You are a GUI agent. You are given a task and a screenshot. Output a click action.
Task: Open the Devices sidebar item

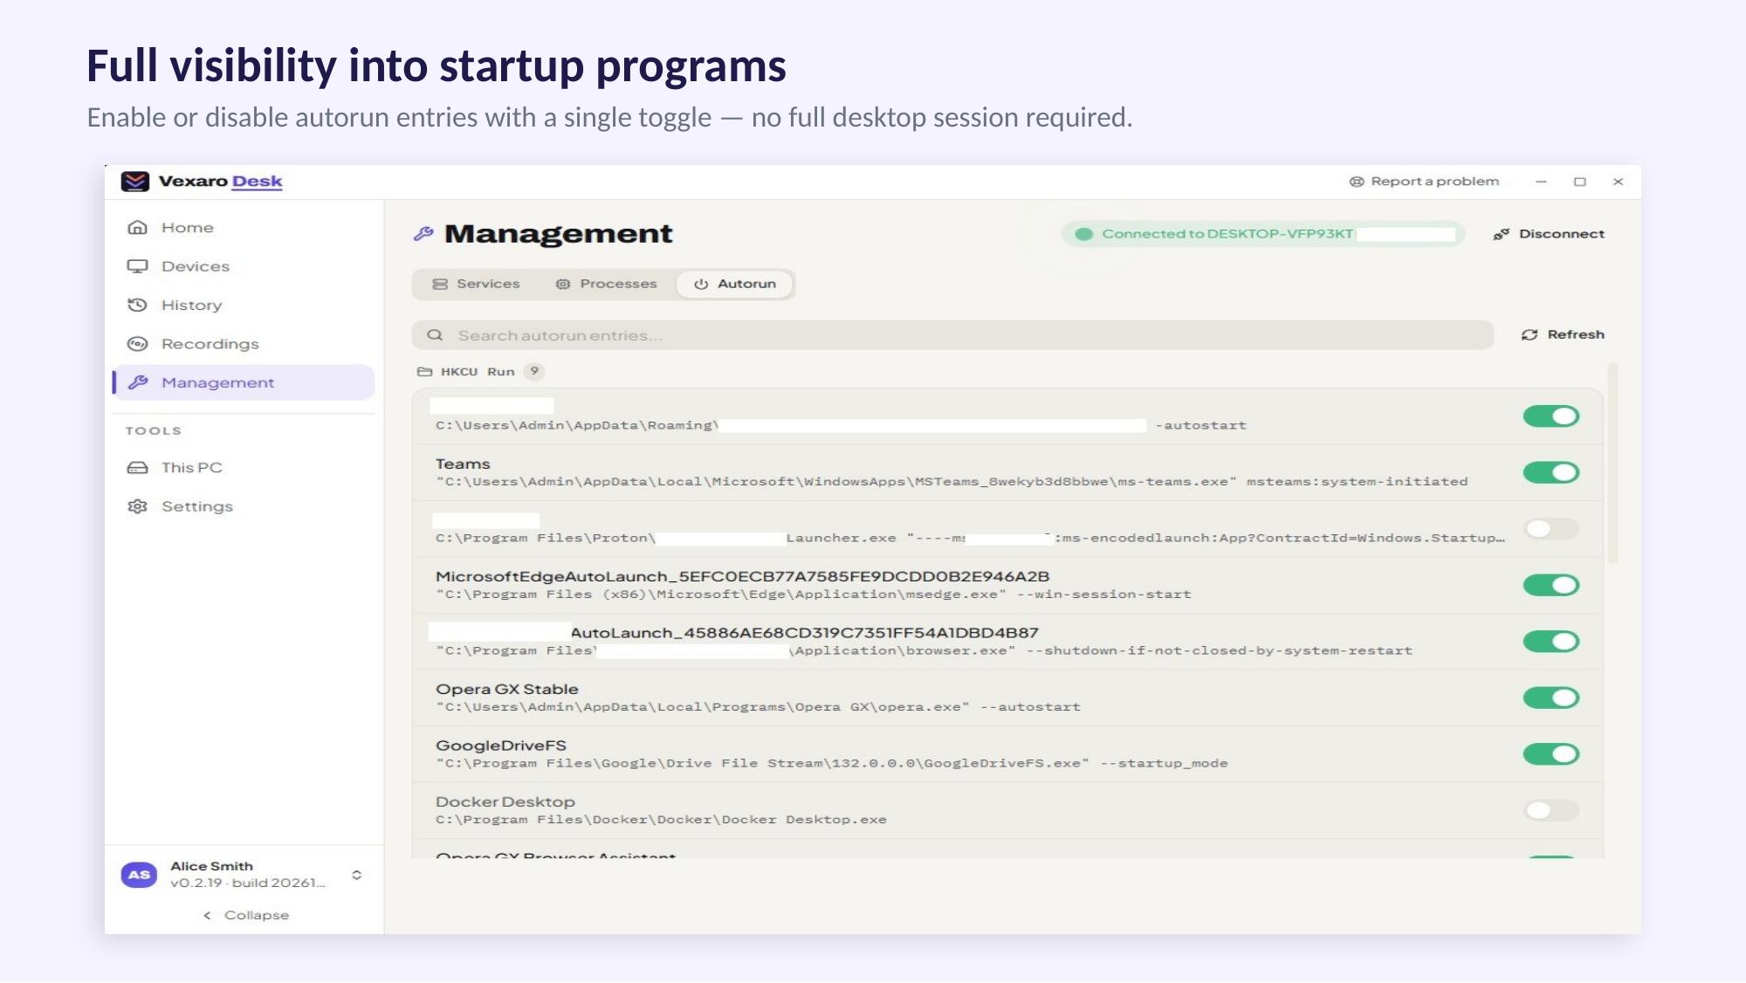[x=244, y=266]
